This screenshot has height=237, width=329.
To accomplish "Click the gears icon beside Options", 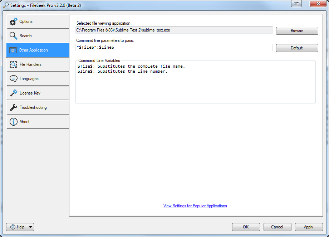I will [13, 22].
